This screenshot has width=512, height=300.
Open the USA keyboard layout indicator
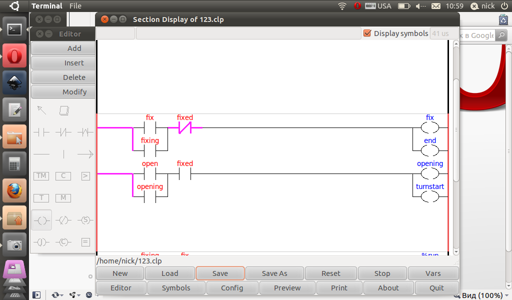[378, 6]
